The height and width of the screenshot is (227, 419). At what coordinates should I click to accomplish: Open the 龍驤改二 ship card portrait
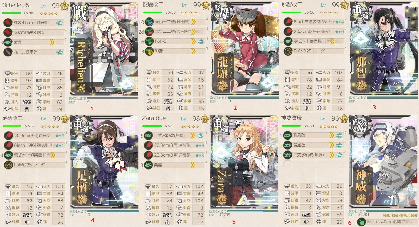click(245, 49)
